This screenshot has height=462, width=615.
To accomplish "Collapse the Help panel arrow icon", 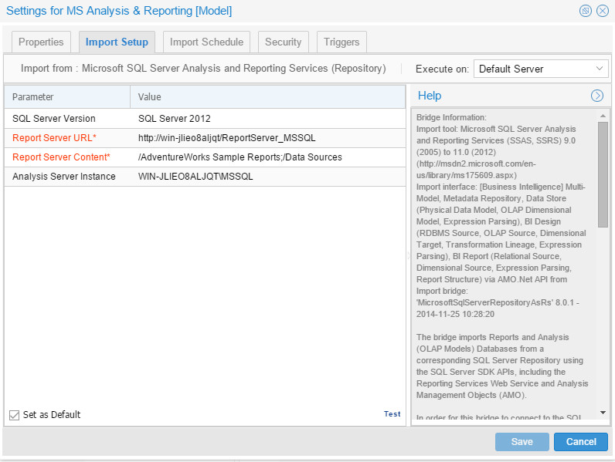I will coord(597,96).
